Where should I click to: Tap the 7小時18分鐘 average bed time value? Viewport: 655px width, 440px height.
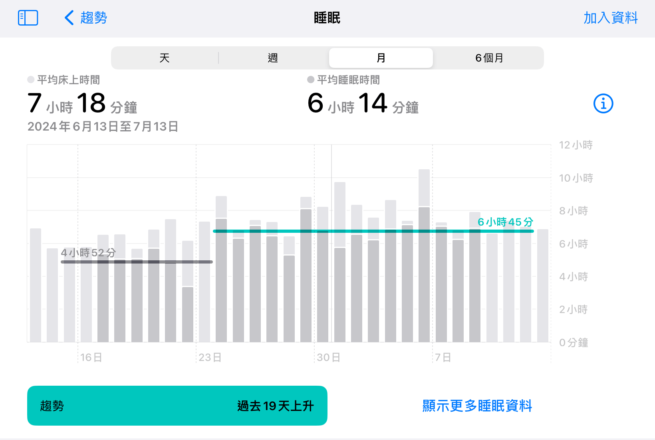coord(82,103)
